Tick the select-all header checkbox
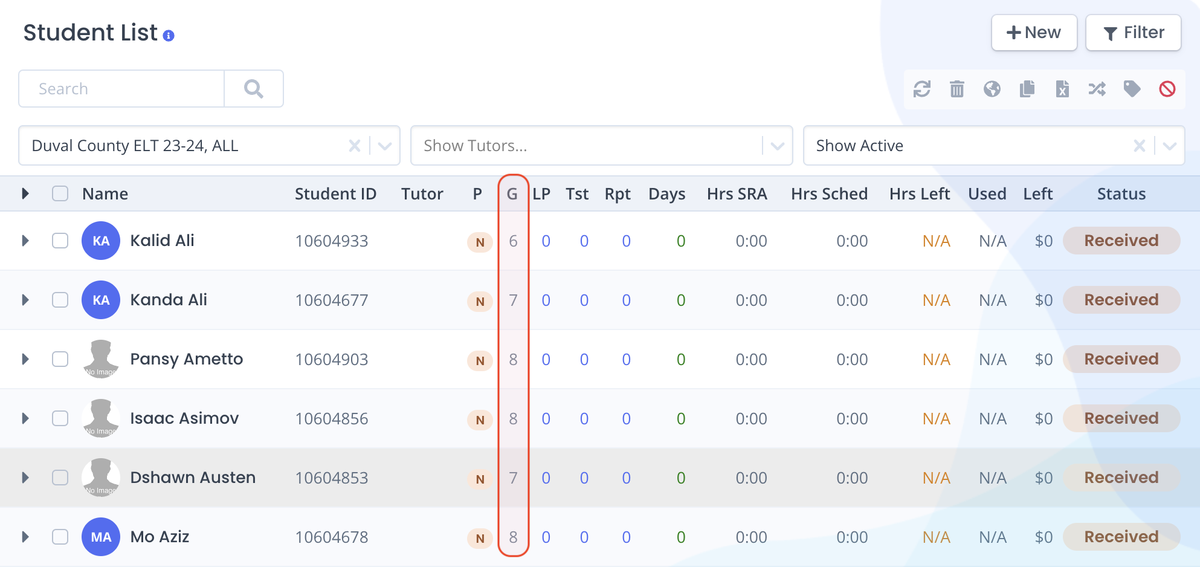The height and width of the screenshot is (567, 1200). 60,193
